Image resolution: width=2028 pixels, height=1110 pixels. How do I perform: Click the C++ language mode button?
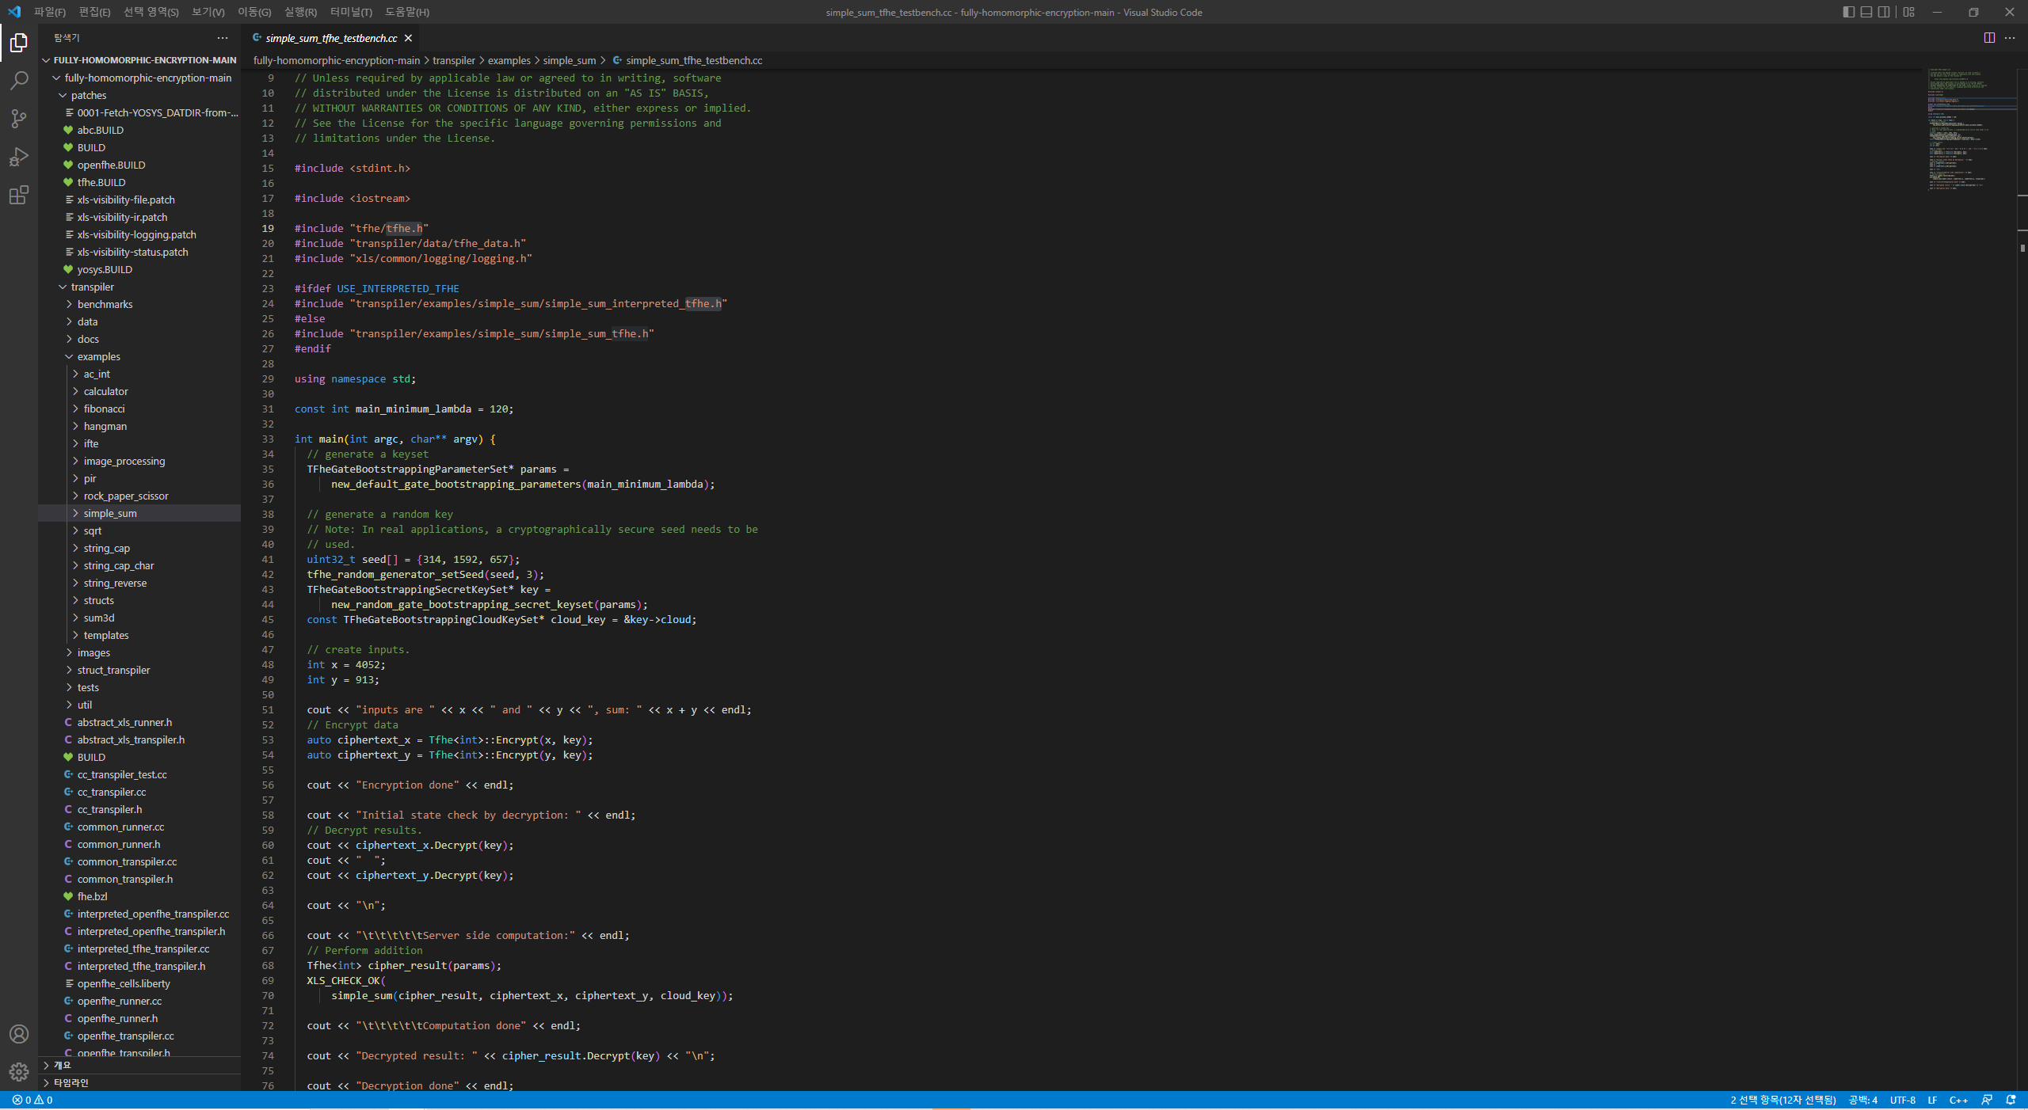1958,1100
